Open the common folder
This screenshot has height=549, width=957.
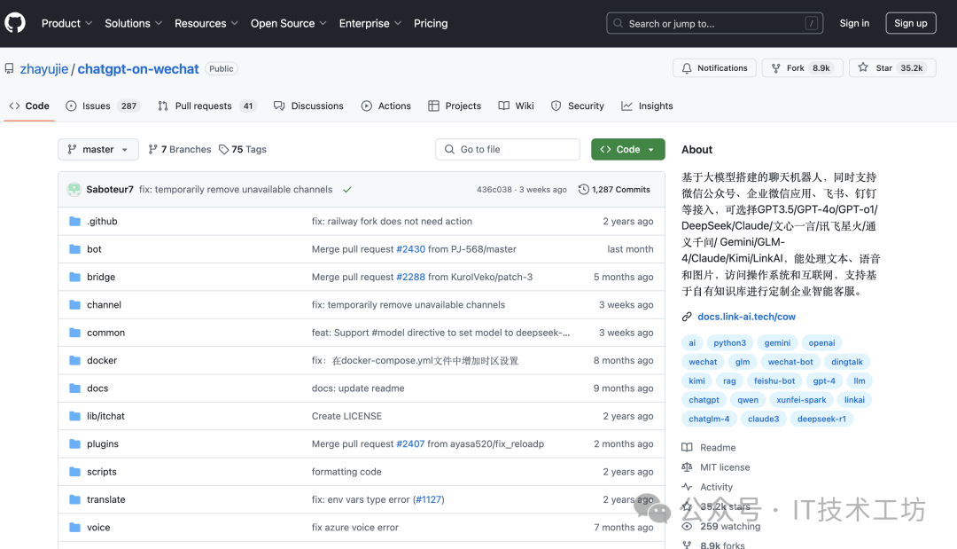pyautogui.click(x=105, y=333)
